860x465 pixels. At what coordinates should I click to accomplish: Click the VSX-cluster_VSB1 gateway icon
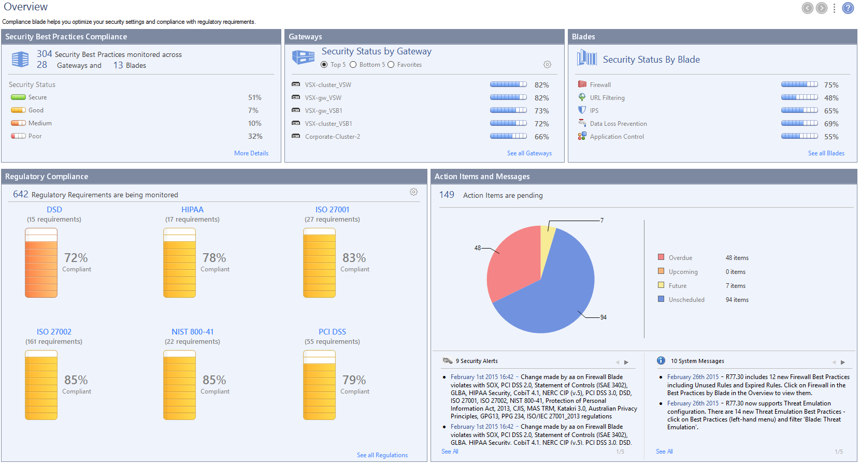click(296, 123)
